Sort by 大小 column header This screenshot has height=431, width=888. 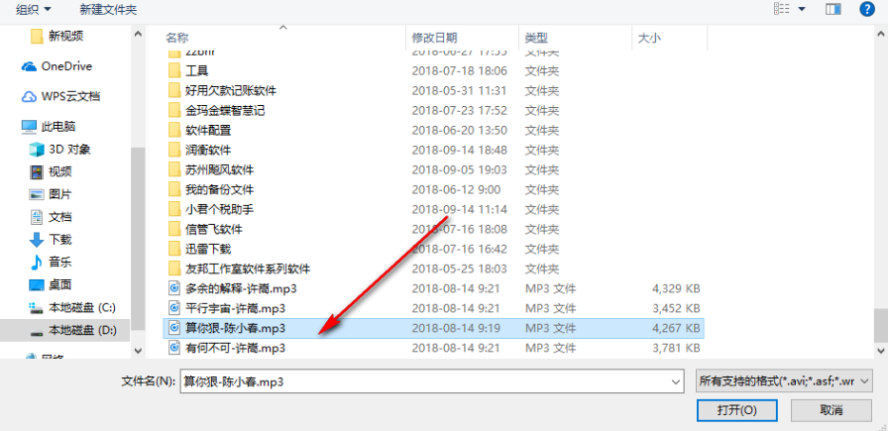click(649, 38)
